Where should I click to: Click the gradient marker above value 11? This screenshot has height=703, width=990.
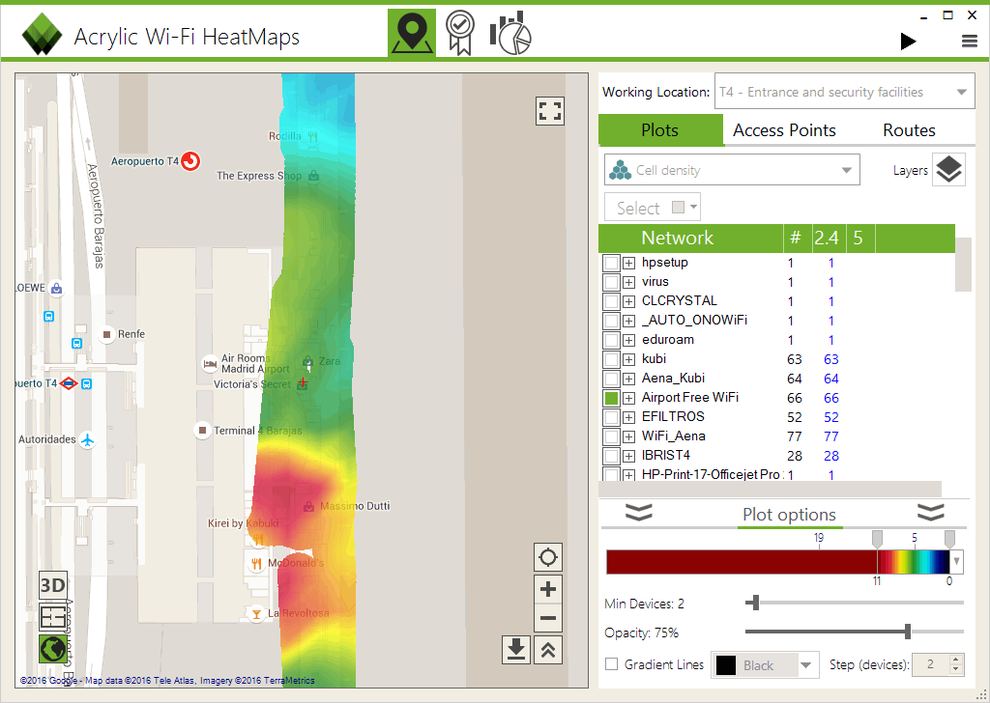[877, 539]
